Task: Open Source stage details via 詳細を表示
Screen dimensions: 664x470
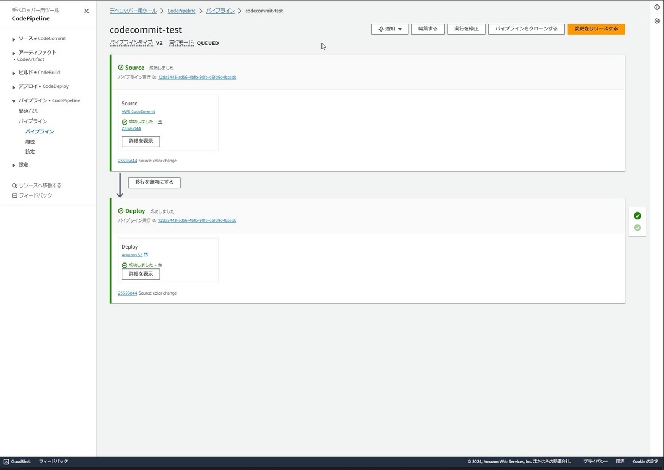Action: click(141, 141)
